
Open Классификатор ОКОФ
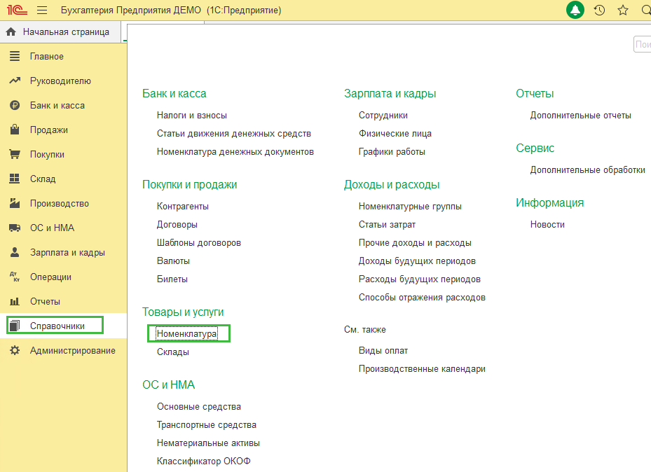(204, 461)
